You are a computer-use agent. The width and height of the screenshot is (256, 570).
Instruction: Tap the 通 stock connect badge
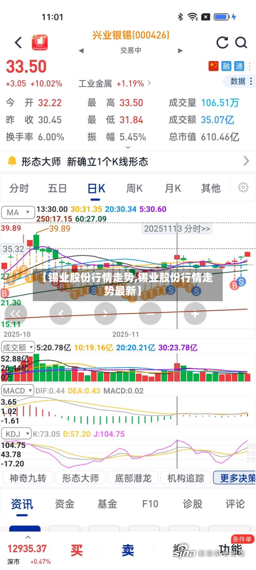tap(239, 66)
